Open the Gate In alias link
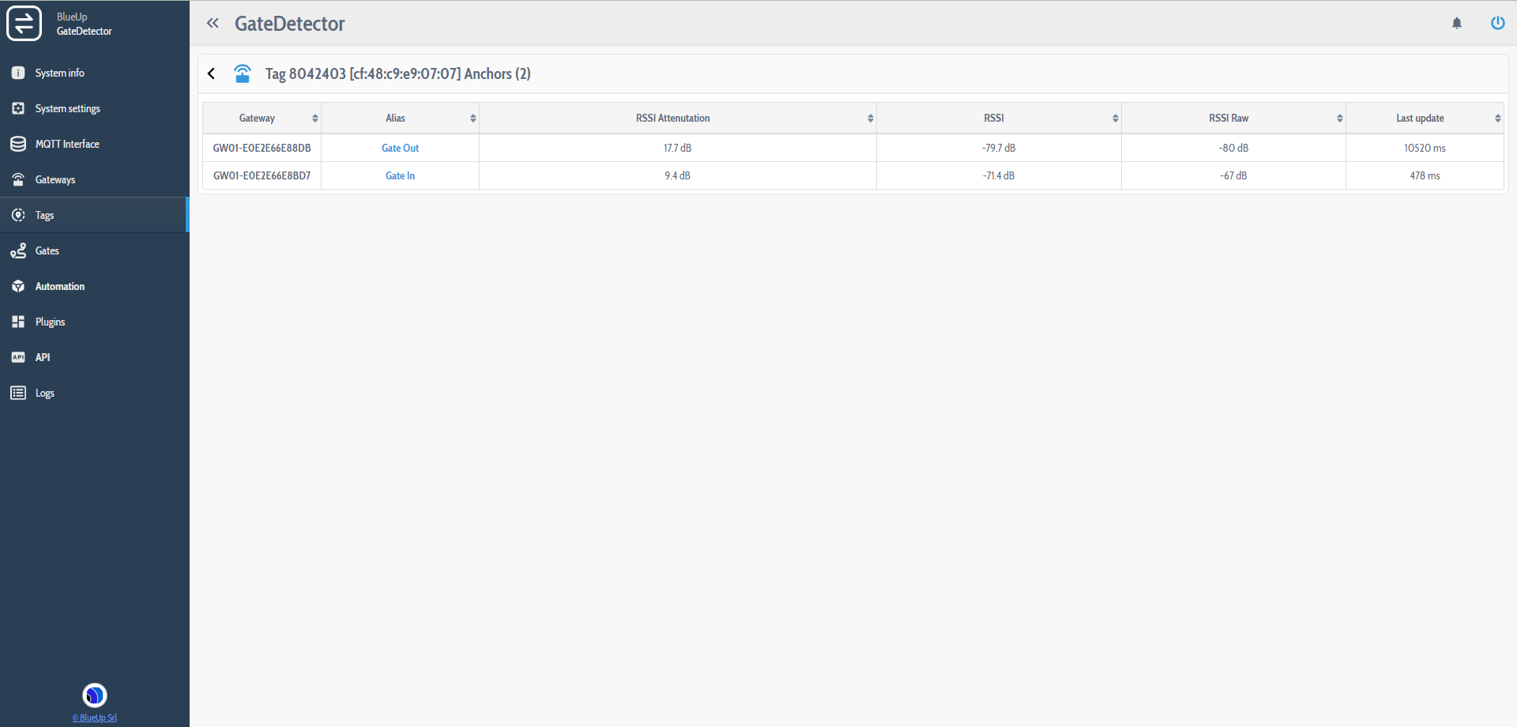This screenshot has width=1517, height=727. [x=400, y=175]
